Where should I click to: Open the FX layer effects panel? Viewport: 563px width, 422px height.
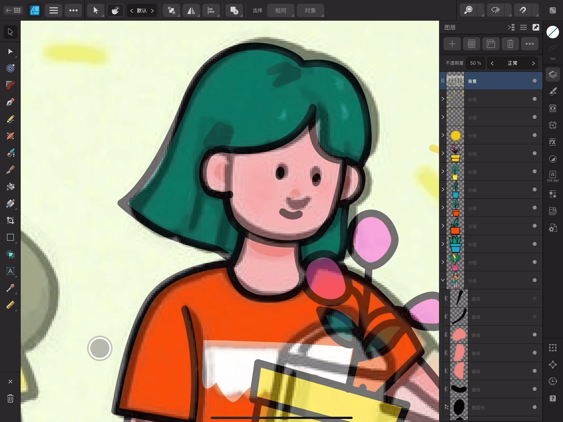tap(552, 142)
